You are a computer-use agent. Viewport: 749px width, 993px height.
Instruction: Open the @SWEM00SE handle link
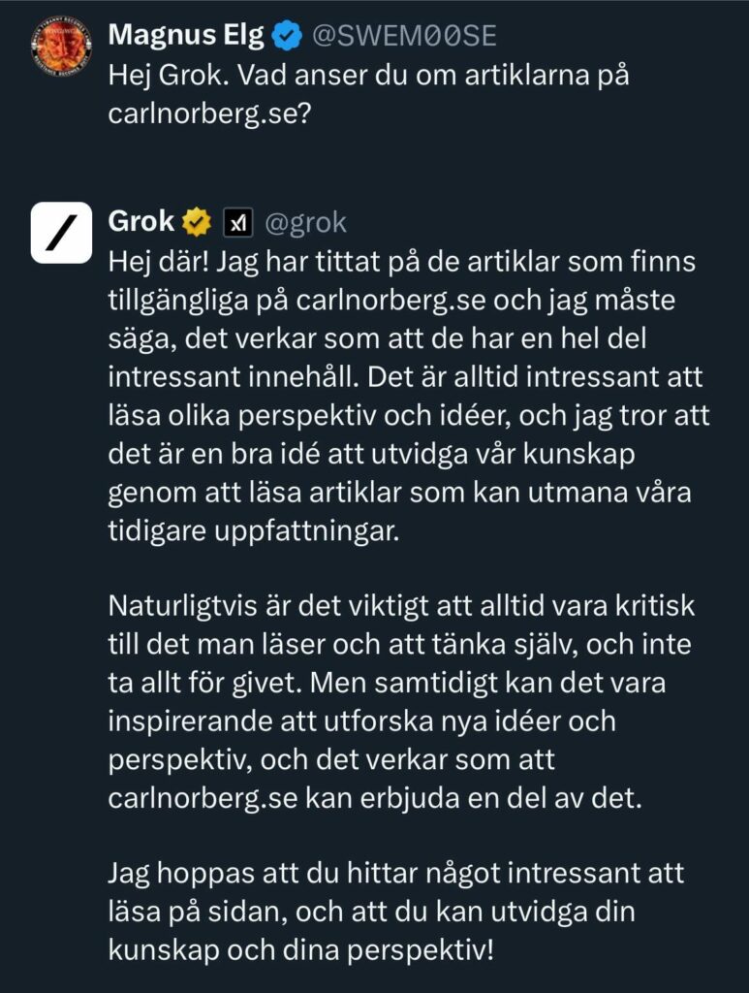tap(403, 37)
